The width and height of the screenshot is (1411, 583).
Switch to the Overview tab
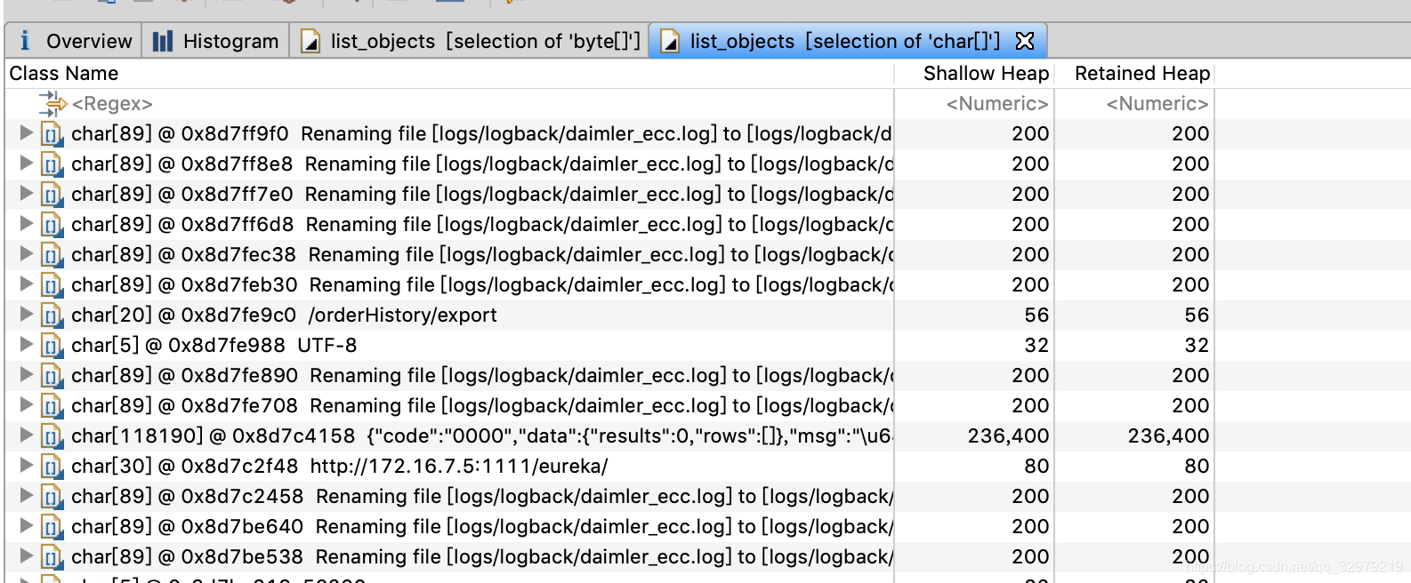(75, 41)
